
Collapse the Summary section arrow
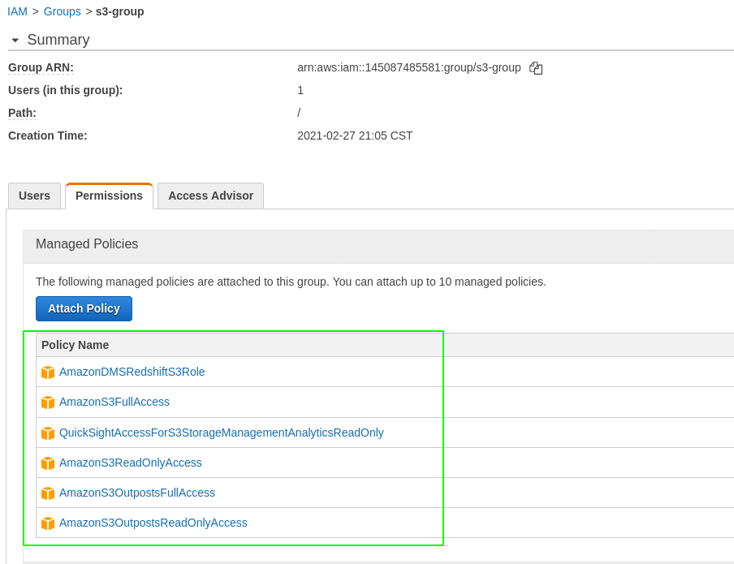(x=15, y=41)
